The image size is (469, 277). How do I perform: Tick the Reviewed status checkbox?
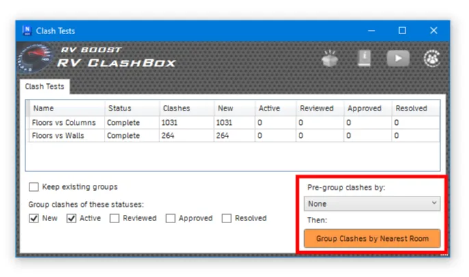pos(115,218)
